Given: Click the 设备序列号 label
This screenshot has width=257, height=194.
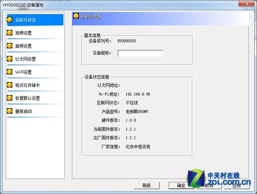Looking at the screenshot, I should click(x=100, y=41).
